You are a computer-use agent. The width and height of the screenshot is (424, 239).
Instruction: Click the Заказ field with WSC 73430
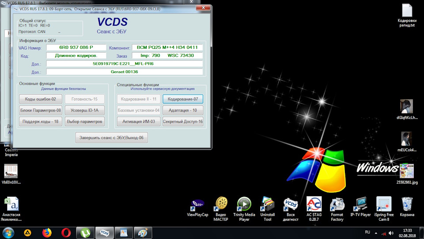(167, 56)
